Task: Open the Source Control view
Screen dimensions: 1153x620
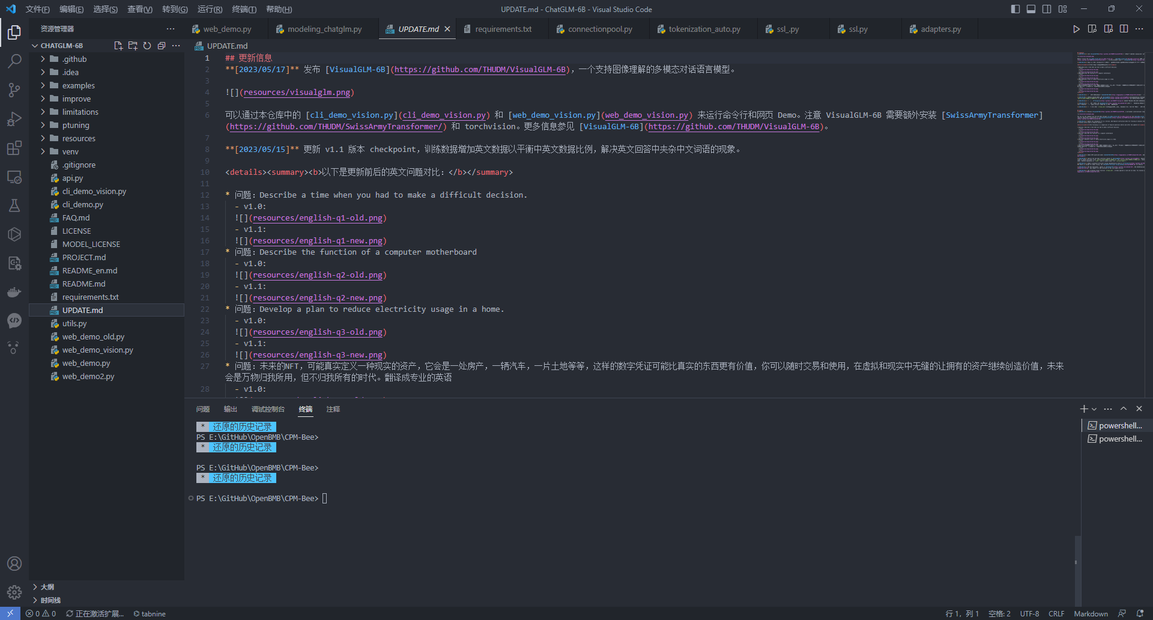Action: pos(14,90)
